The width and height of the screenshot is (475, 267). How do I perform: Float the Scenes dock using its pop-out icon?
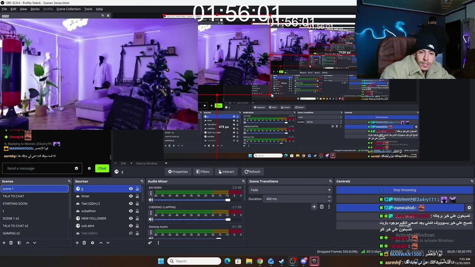69,181
